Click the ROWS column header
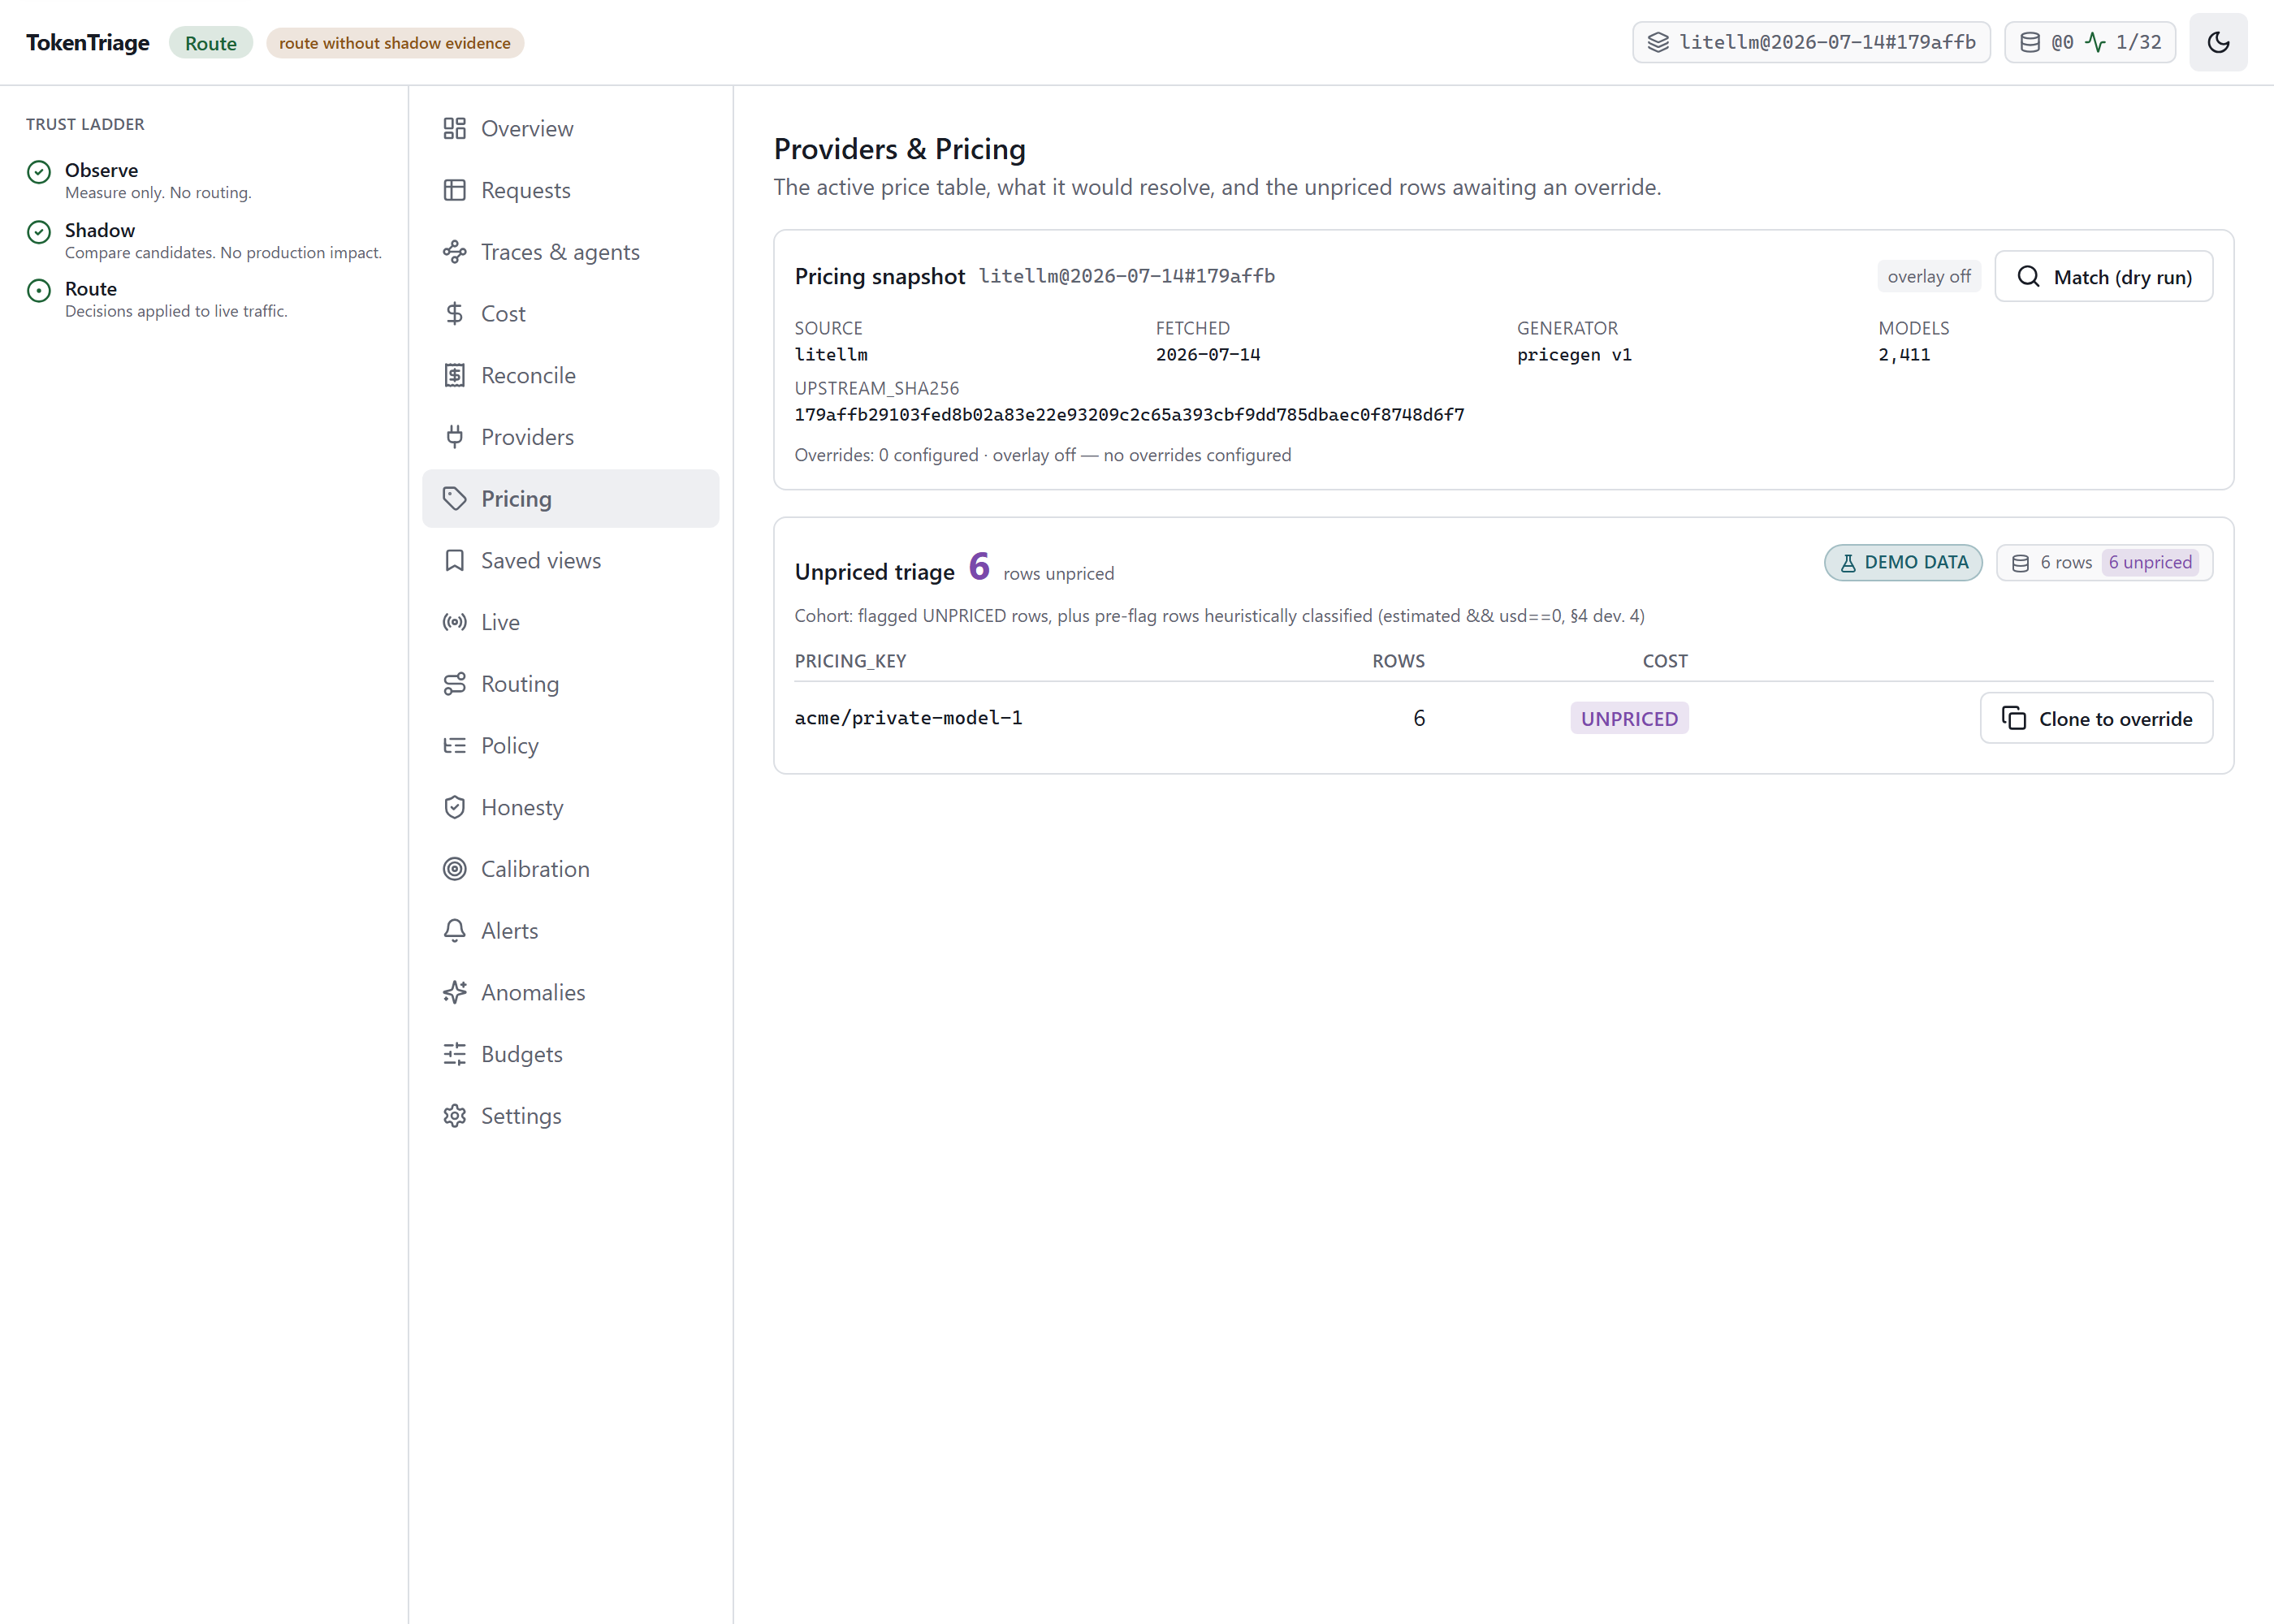The image size is (2274, 1624). tap(1398, 661)
